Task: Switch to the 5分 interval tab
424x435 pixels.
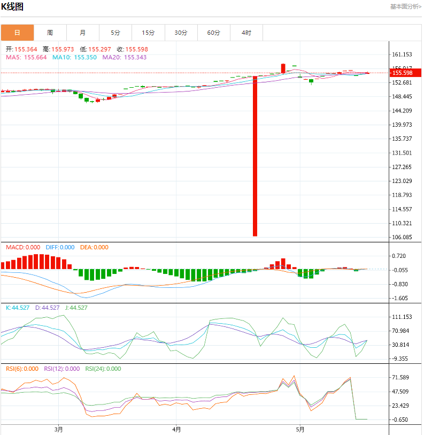Action: [115, 33]
